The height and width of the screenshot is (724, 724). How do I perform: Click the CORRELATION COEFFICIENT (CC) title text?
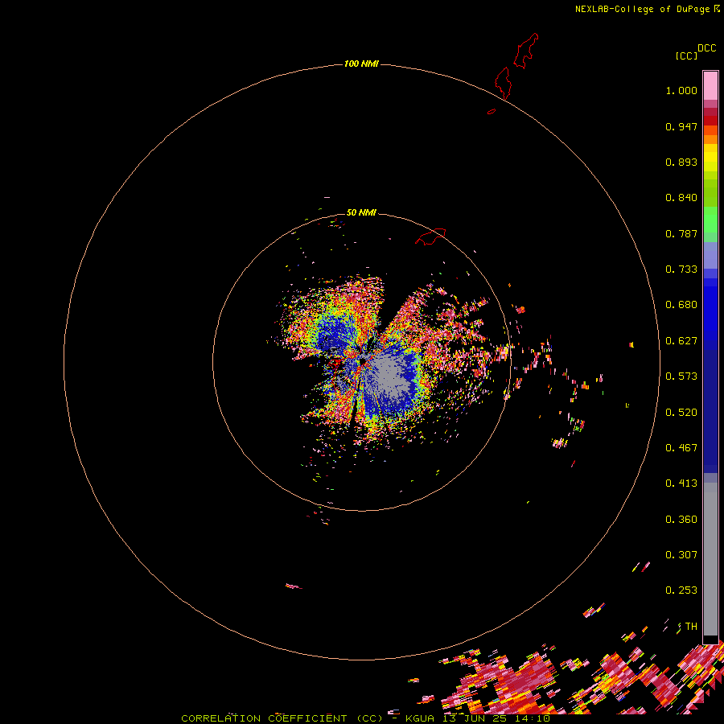282,718
